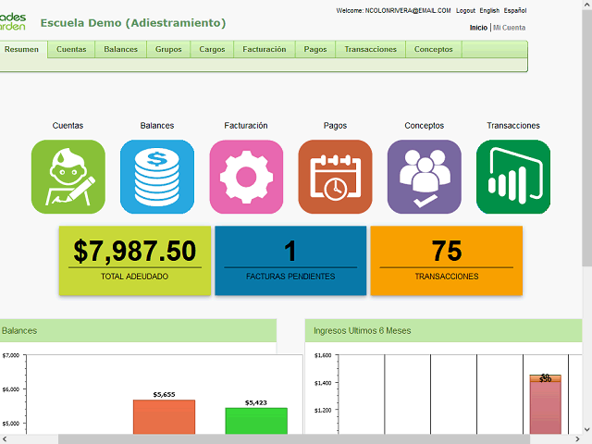Open the Transacciones tab
Screen dimensions: 592x444
pos(370,50)
